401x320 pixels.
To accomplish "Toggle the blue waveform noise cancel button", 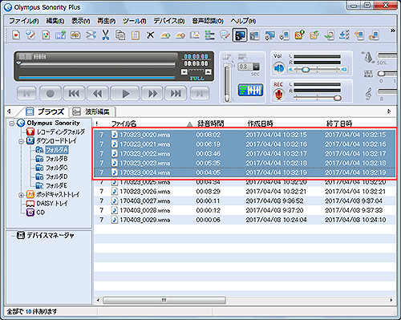I will [x=250, y=90].
